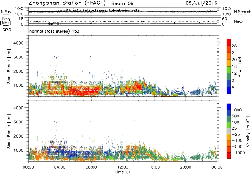
Task: Click the "Slant Range [km]" label of velocity panel
Action: (9, 131)
